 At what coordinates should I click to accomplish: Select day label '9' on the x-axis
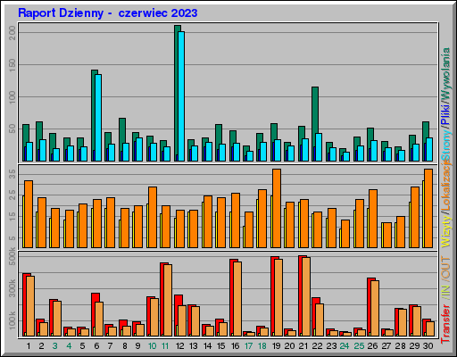point(137,345)
